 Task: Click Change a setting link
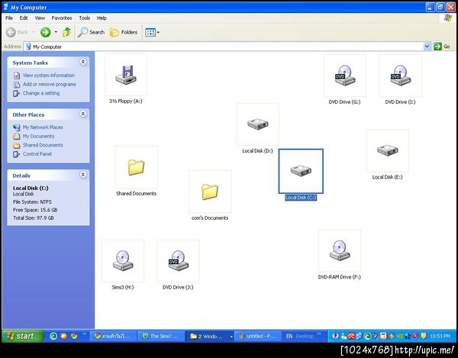coord(41,93)
